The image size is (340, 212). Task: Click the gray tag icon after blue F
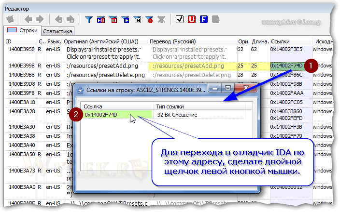[215, 19]
